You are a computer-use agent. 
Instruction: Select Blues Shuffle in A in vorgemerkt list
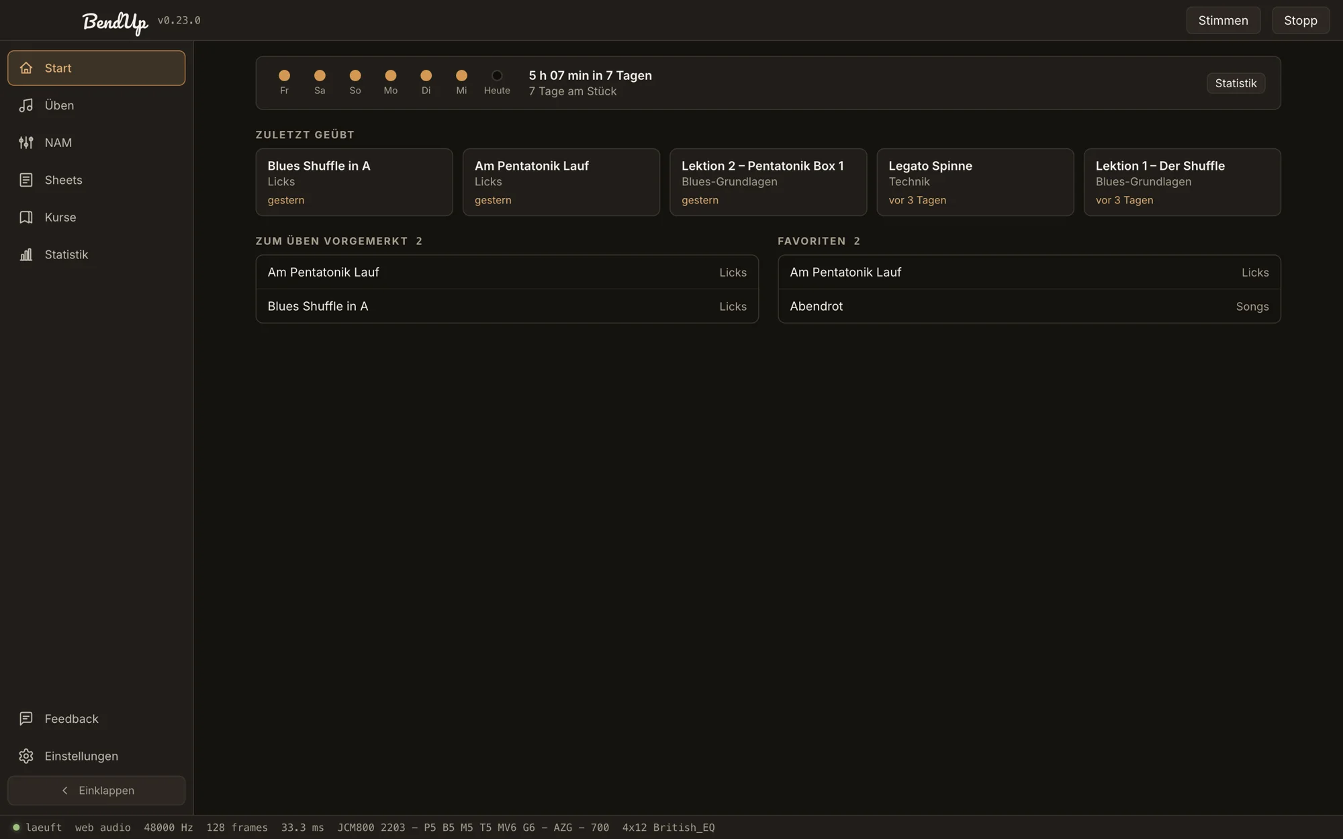click(x=507, y=306)
